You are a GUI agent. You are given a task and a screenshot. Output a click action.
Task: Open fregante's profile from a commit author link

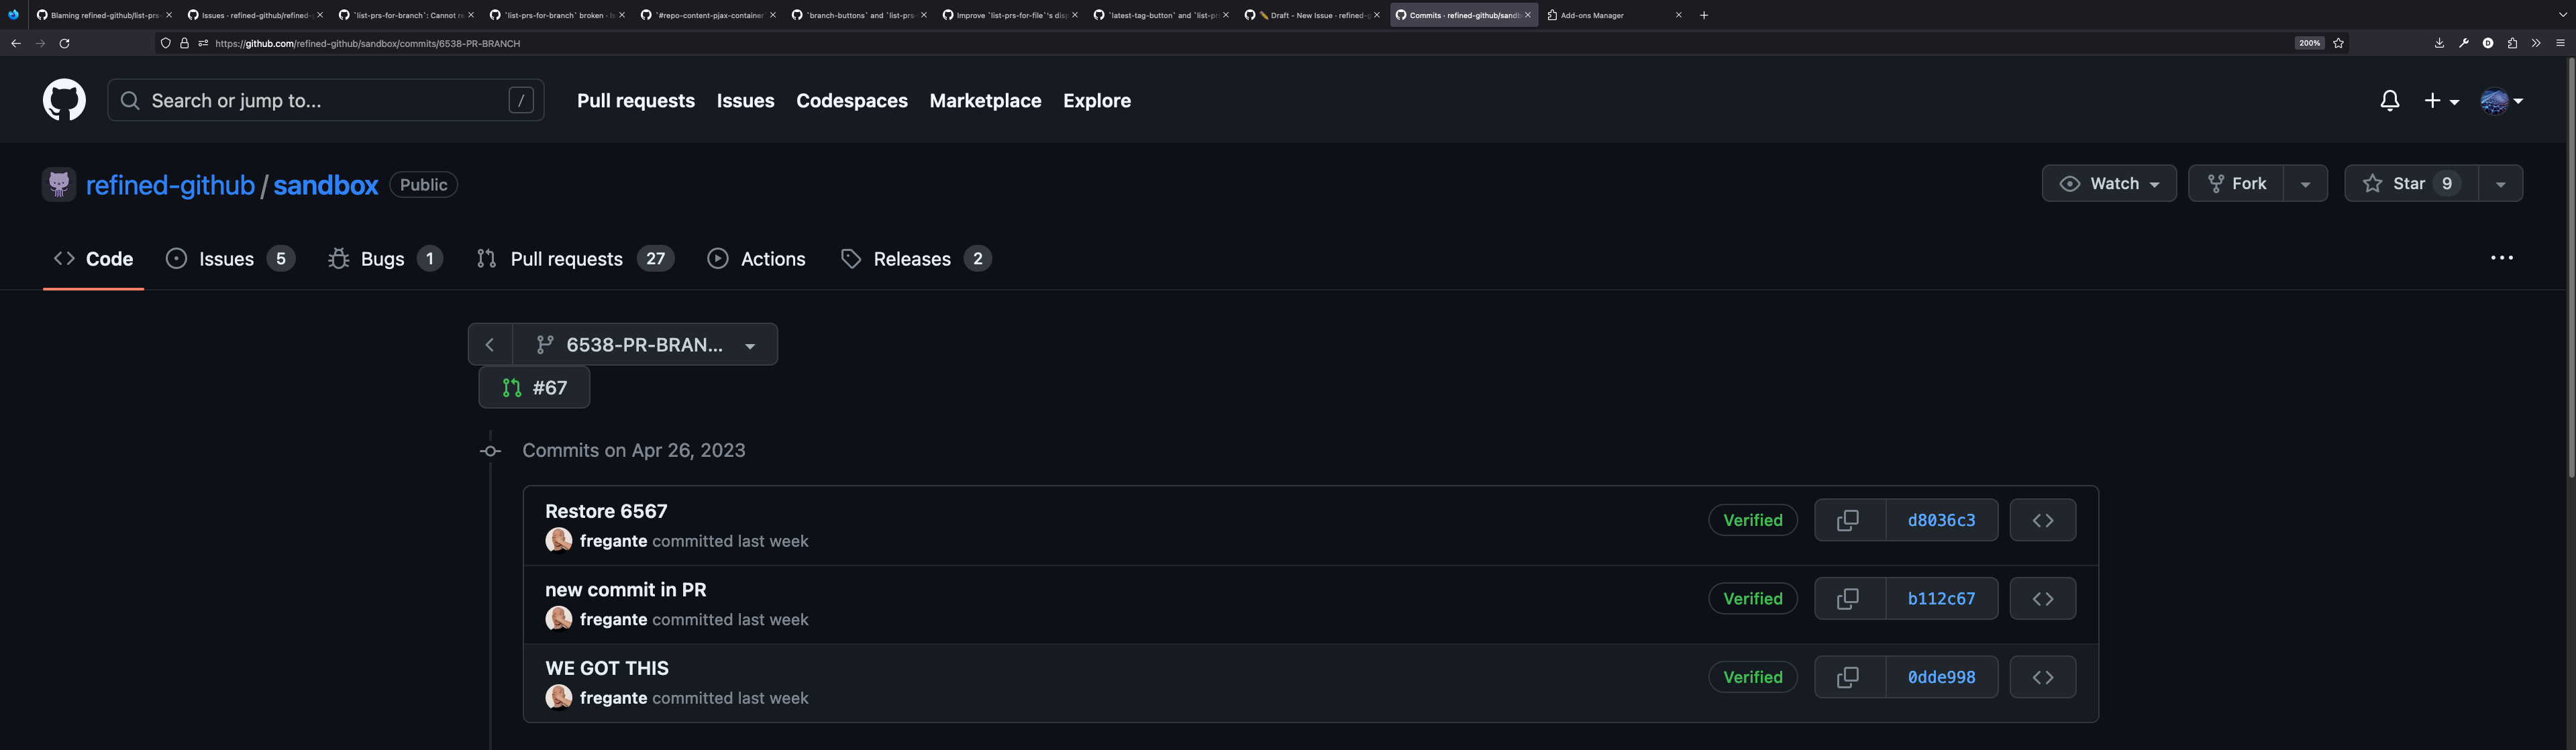[x=614, y=540]
